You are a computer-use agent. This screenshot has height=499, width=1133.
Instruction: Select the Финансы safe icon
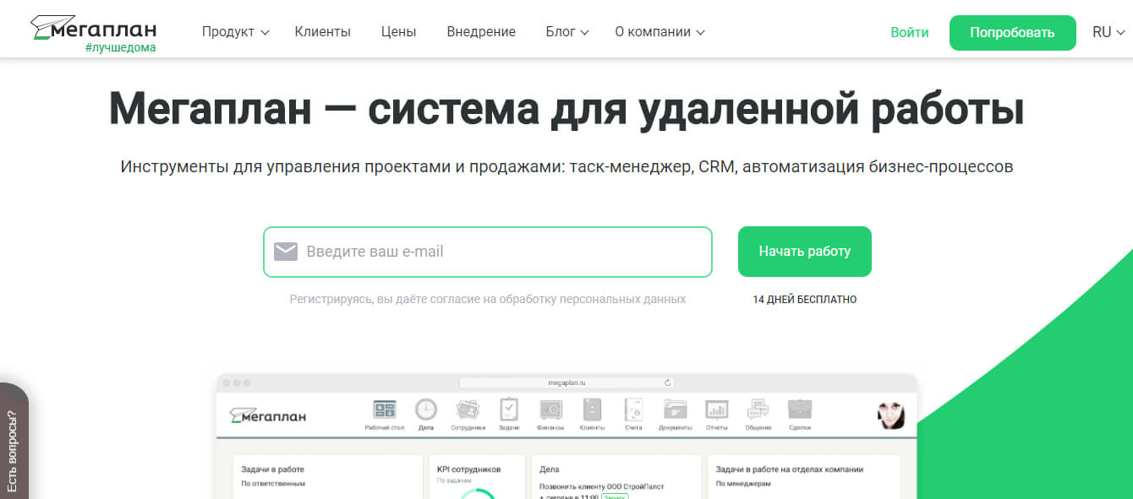[551, 411]
